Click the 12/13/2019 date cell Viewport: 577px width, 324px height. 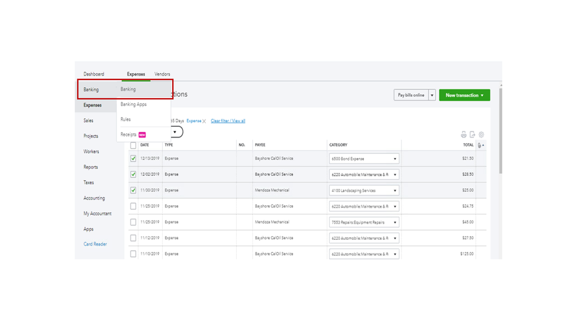click(x=150, y=159)
